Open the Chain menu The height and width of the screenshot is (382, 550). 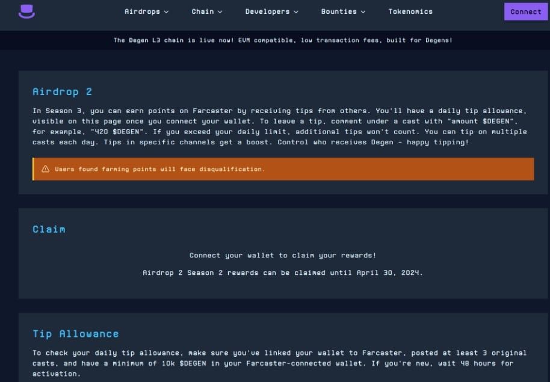tap(206, 11)
